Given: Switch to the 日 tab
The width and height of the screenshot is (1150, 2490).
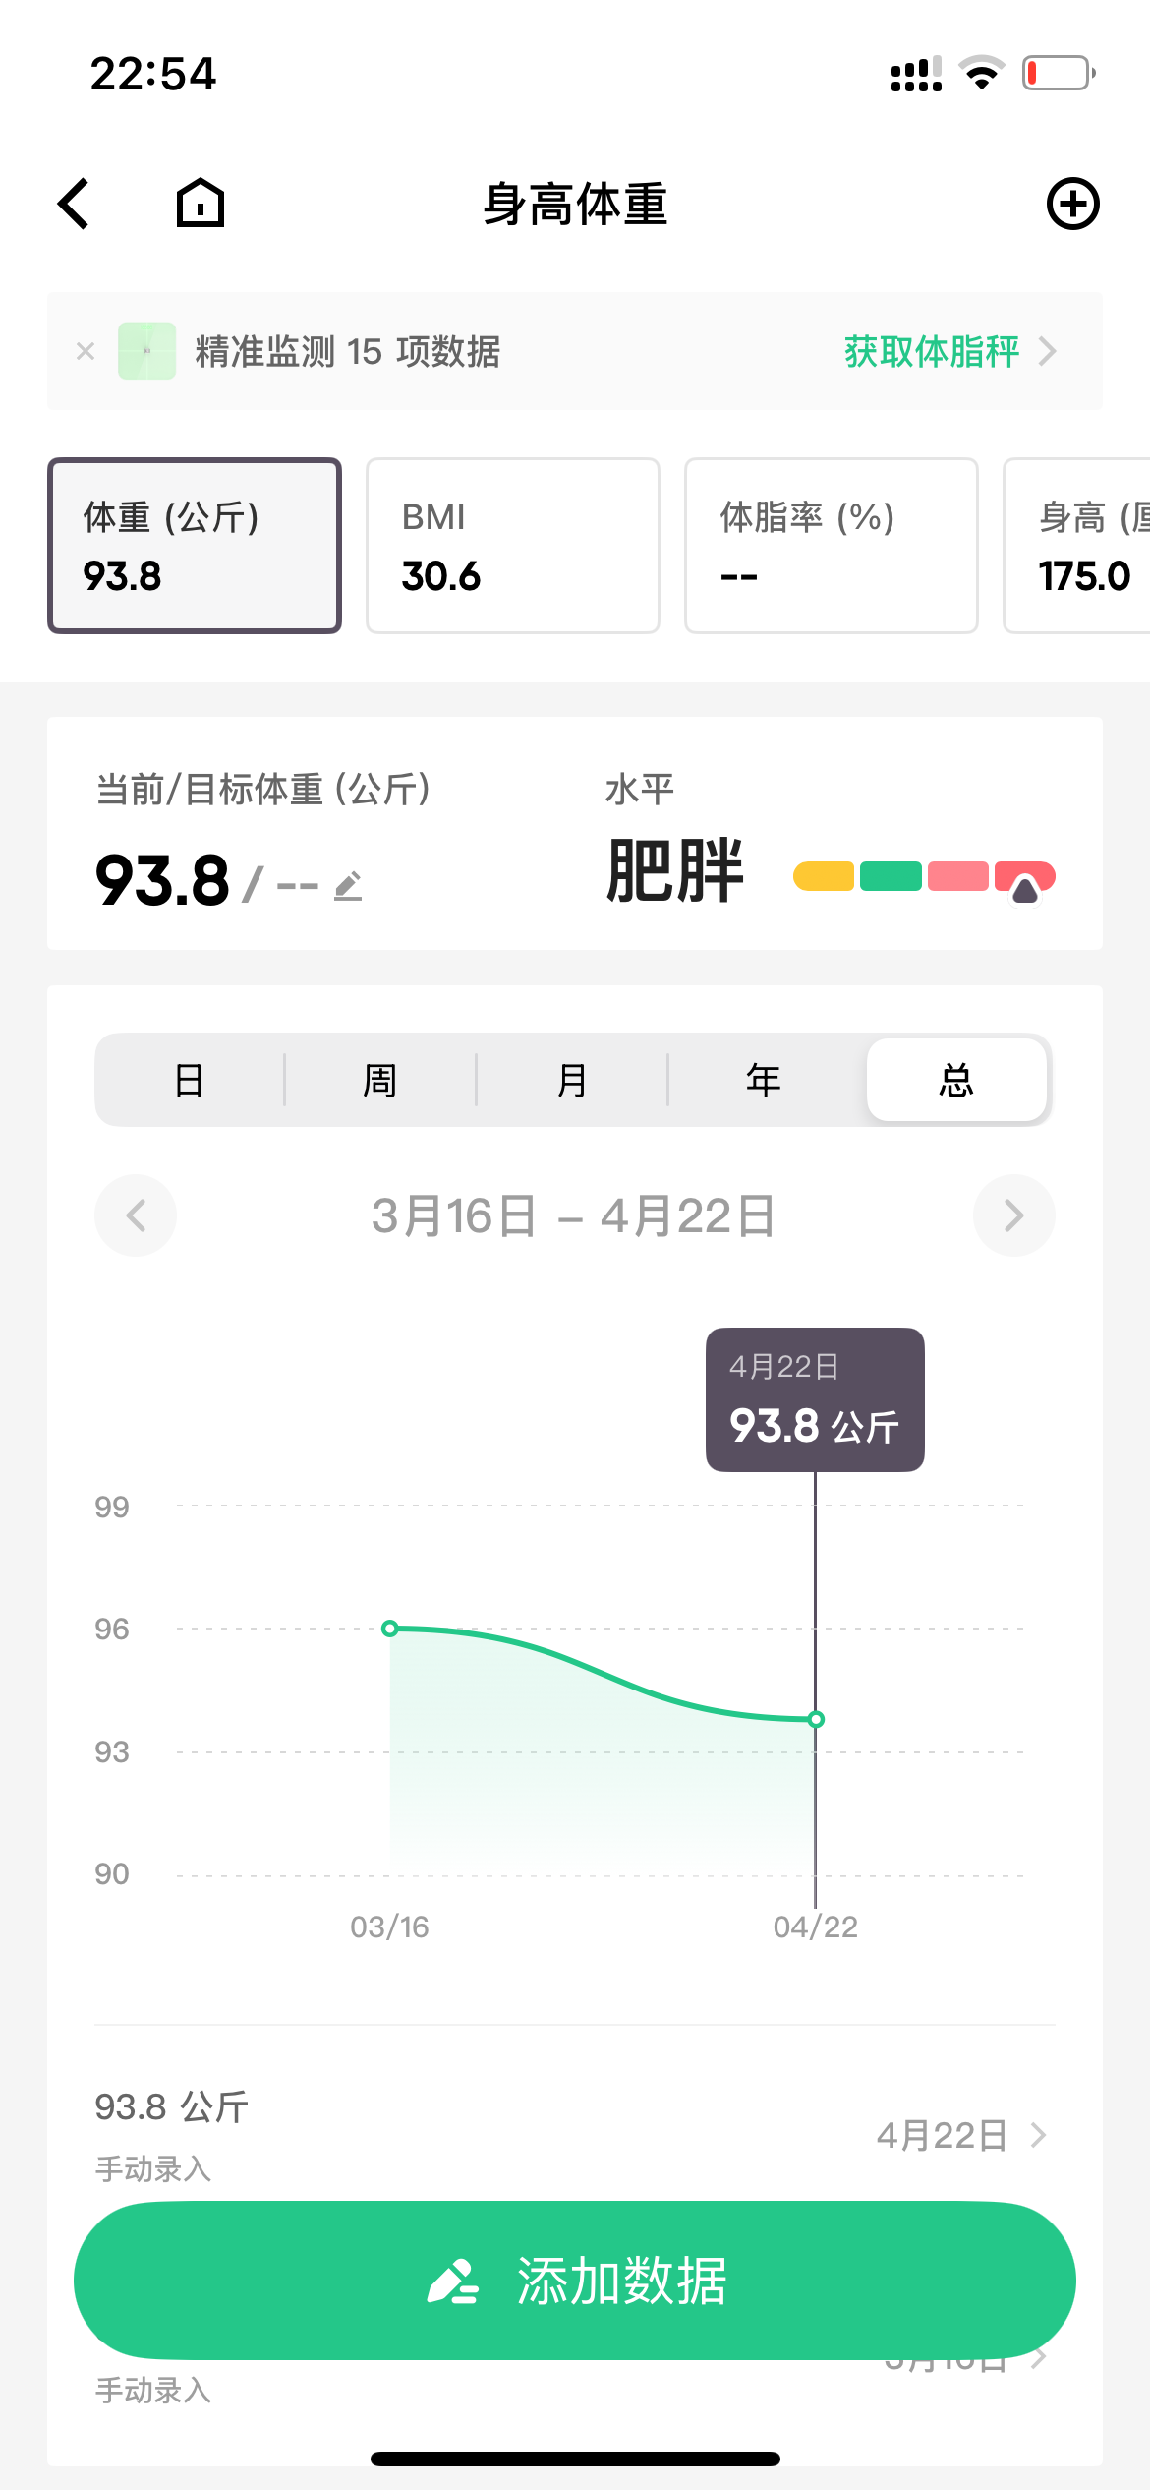Looking at the screenshot, I should pos(189,1080).
